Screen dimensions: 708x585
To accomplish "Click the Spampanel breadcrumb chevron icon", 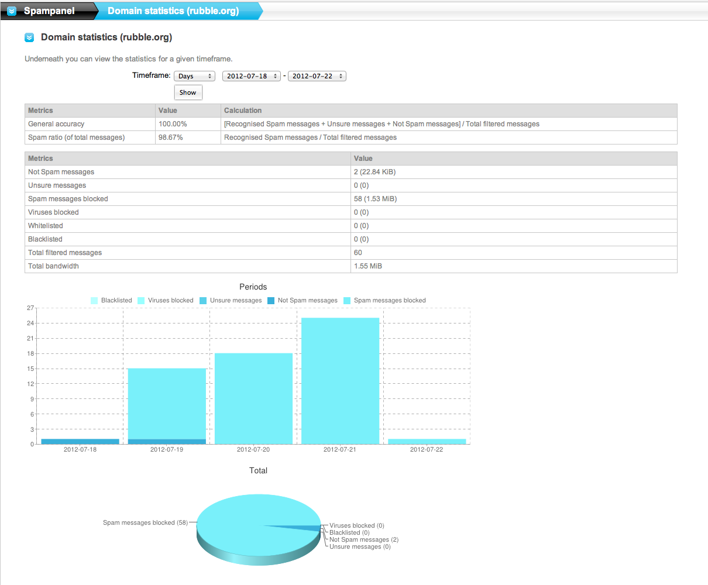I will pyautogui.click(x=12, y=11).
